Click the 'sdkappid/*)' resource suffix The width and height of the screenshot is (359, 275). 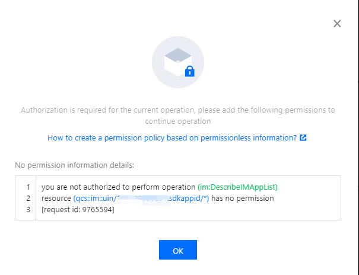pos(188,199)
